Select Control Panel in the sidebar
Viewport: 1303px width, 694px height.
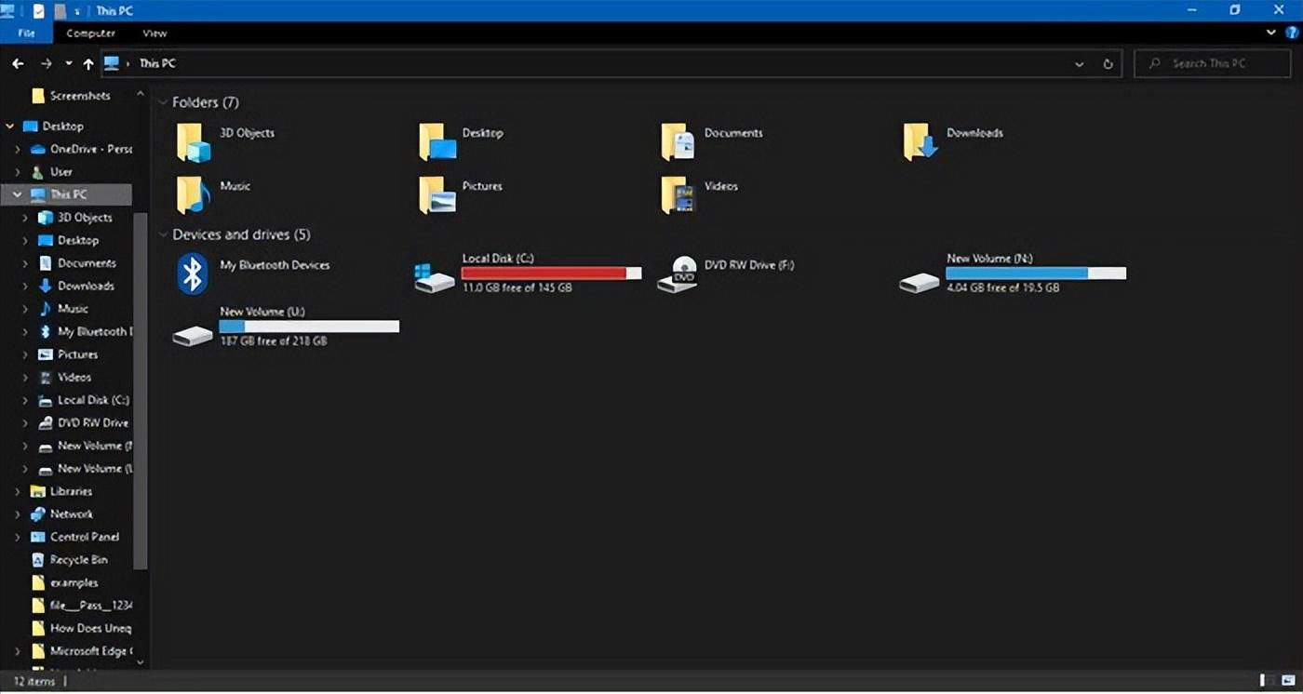pyautogui.click(x=75, y=537)
